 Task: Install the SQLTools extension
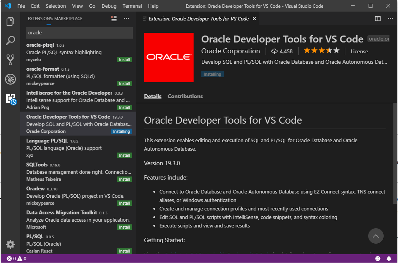tap(124, 179)
